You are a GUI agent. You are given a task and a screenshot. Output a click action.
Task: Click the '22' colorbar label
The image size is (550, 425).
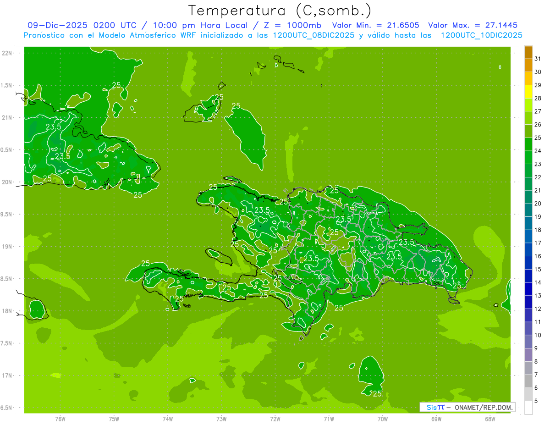click(538, 177)
